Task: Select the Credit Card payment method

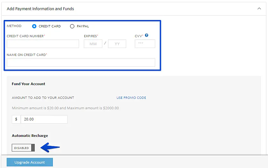Action: (34, 26)
